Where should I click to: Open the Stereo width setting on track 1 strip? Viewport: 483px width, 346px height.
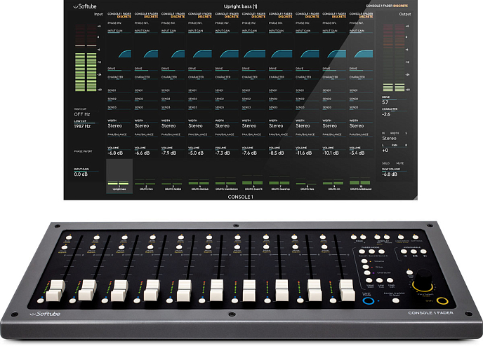coord(115,125)
